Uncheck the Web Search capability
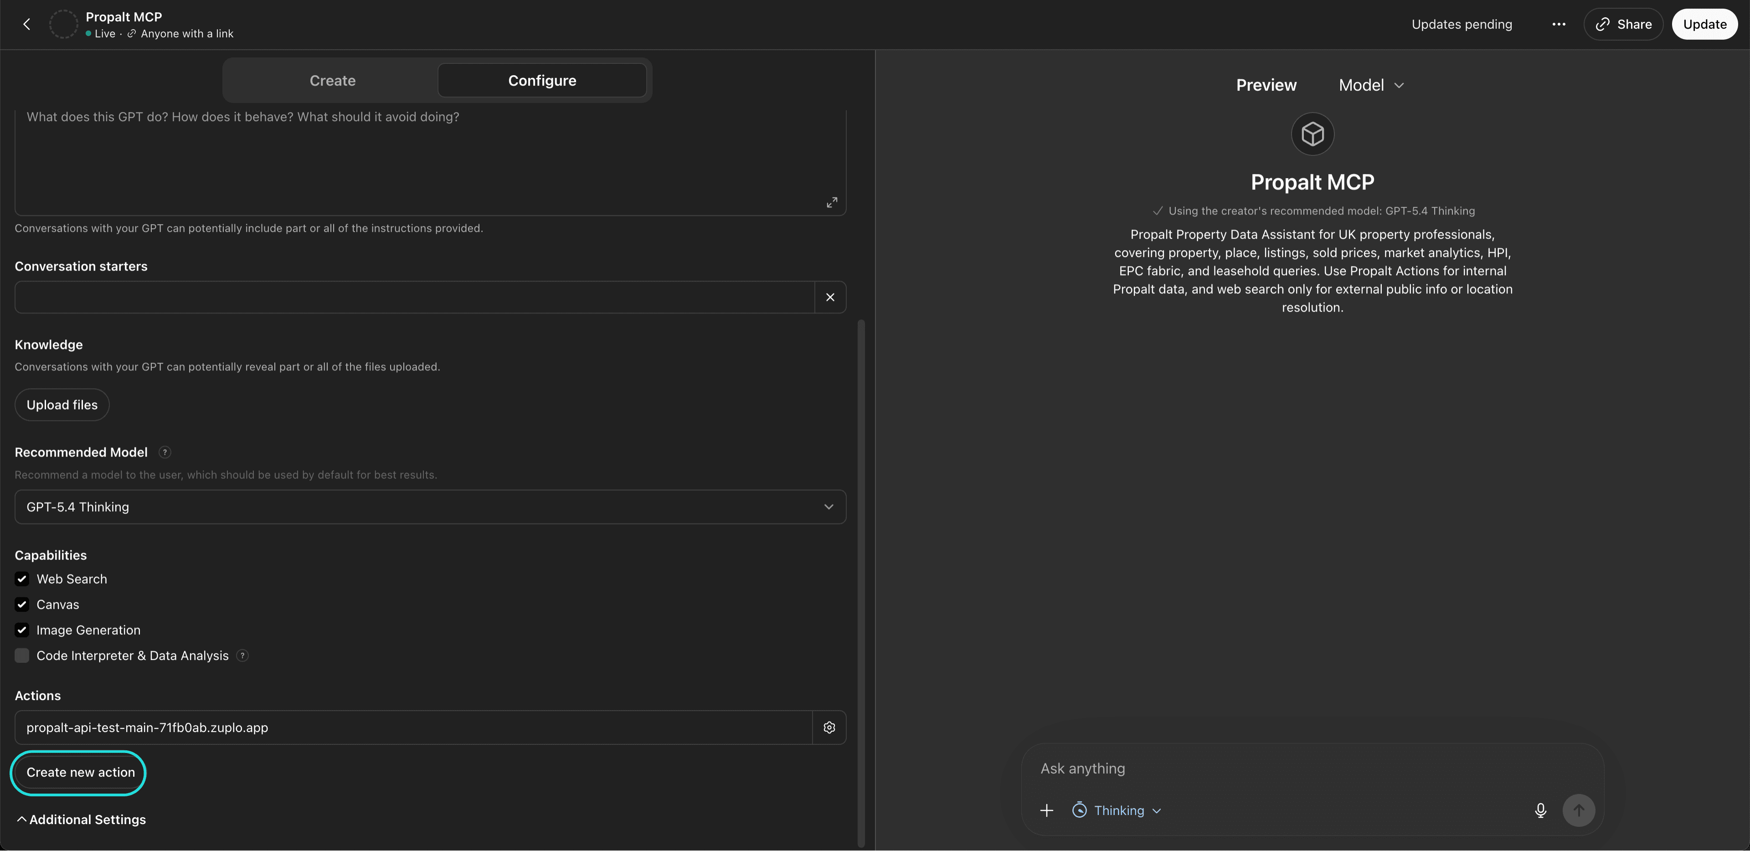 22,579
